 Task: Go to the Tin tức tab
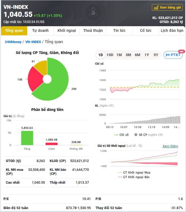119,30
